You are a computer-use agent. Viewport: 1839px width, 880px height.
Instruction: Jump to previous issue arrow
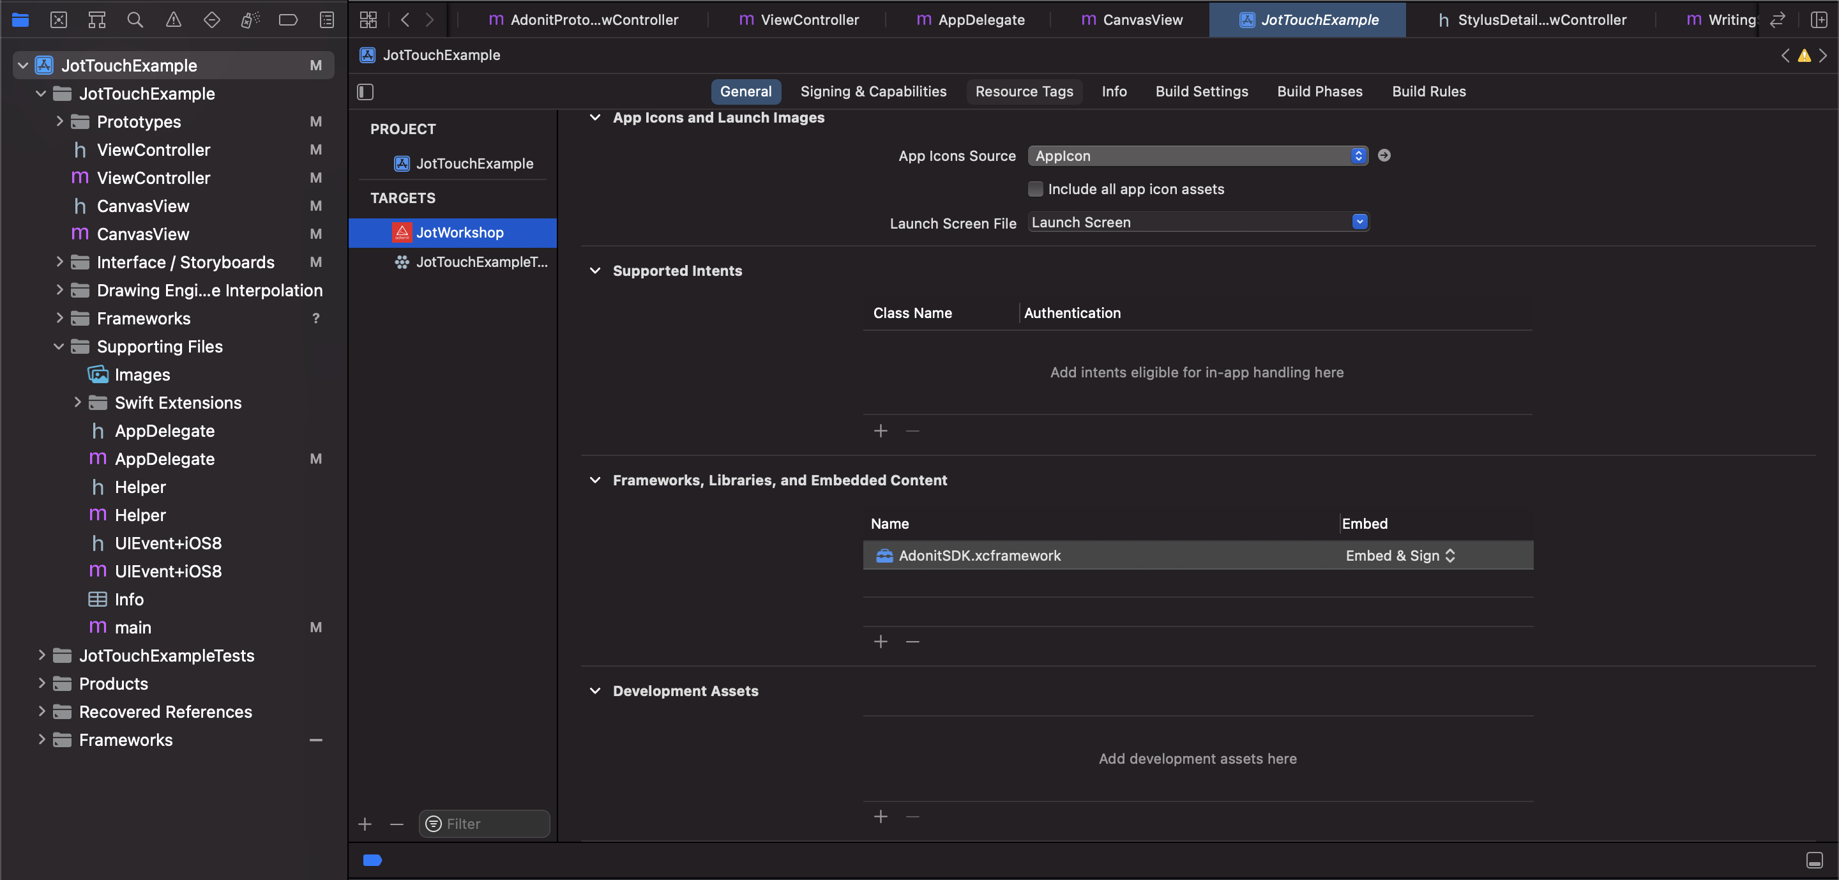[x=1785, y=56]
